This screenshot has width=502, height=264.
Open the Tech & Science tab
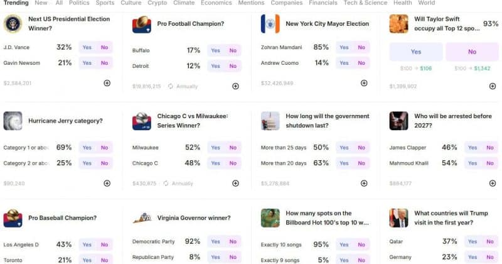365,3
